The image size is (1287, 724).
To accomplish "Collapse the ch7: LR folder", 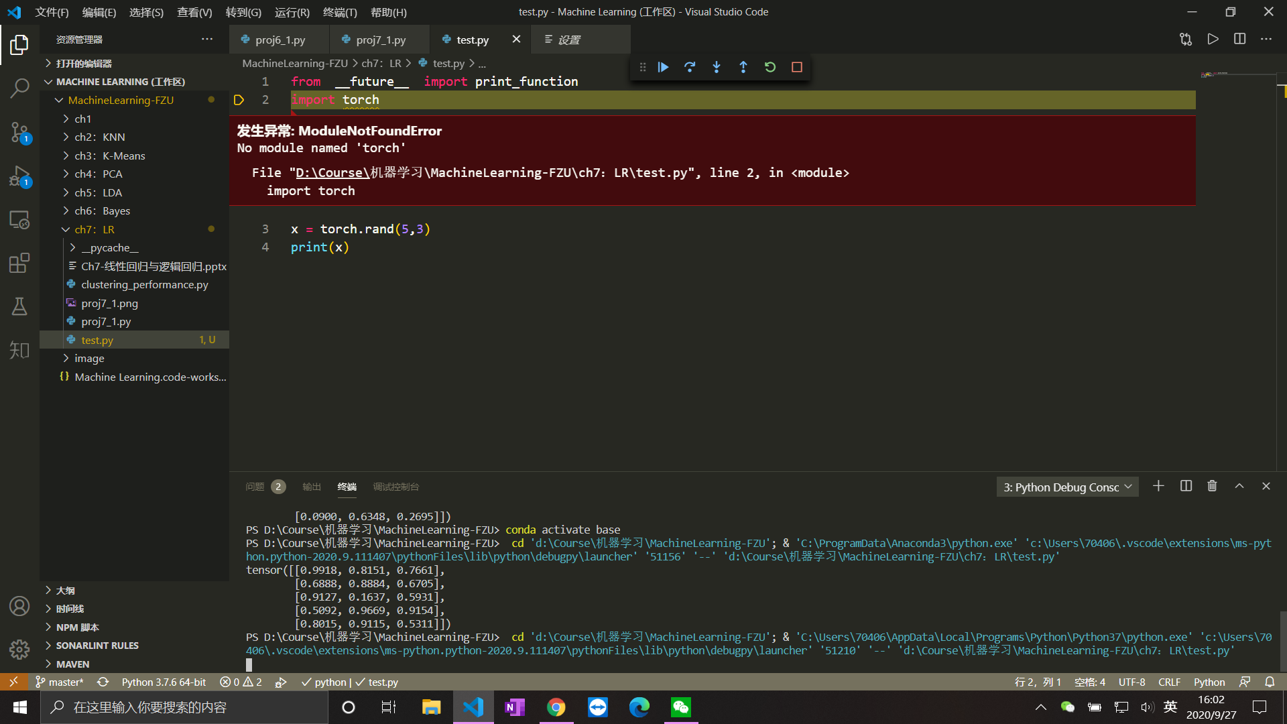I will 94,229.
